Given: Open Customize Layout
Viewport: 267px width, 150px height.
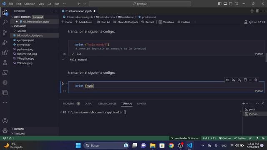Looking at the screenshot, I should coord(236,4).
